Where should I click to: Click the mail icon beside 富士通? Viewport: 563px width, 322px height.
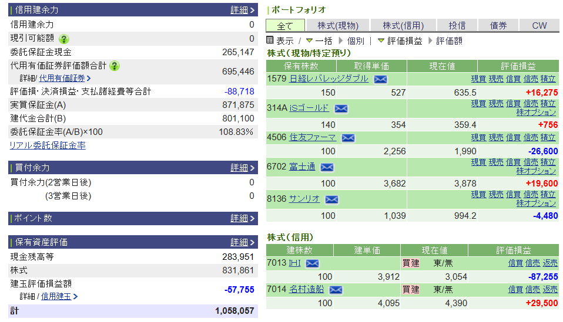327,167
